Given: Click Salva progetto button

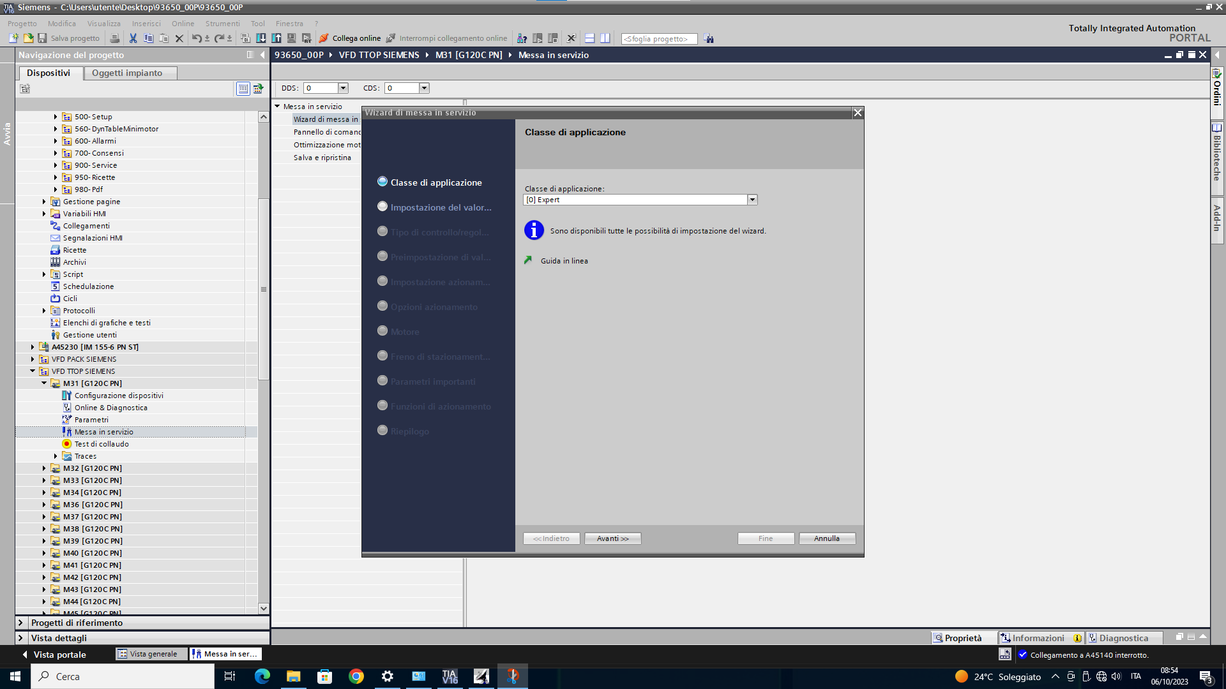Looking at the screenshot, I should [69, 38].
